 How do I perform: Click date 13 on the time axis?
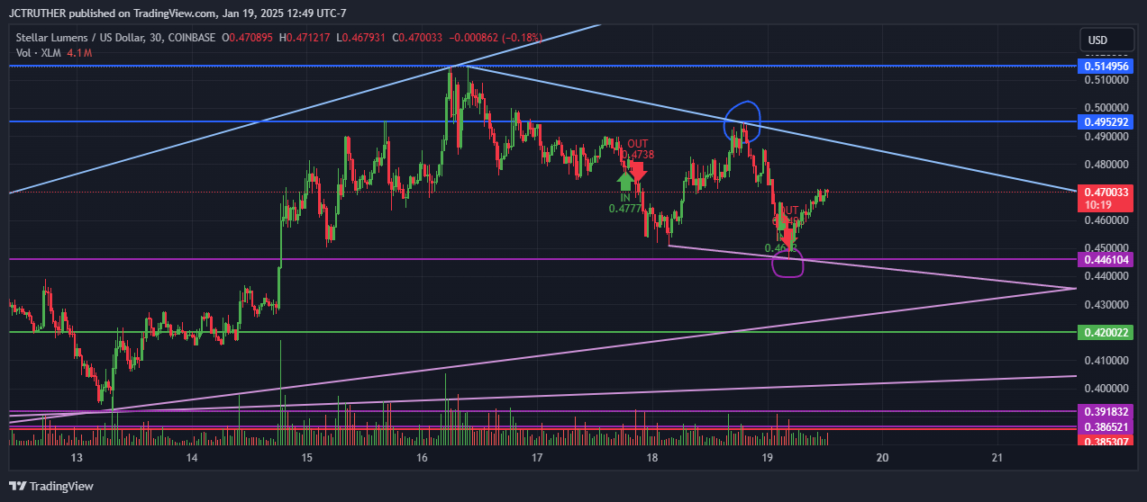[x=77, y=458]
